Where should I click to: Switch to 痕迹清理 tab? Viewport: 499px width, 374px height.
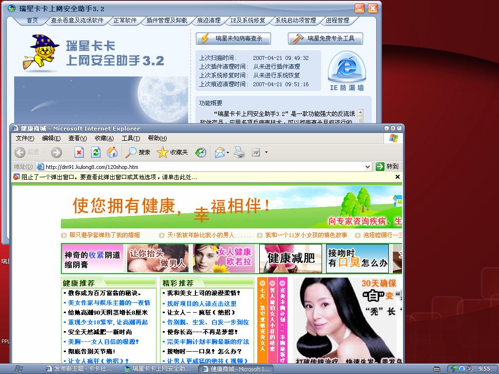coord(209,20)
